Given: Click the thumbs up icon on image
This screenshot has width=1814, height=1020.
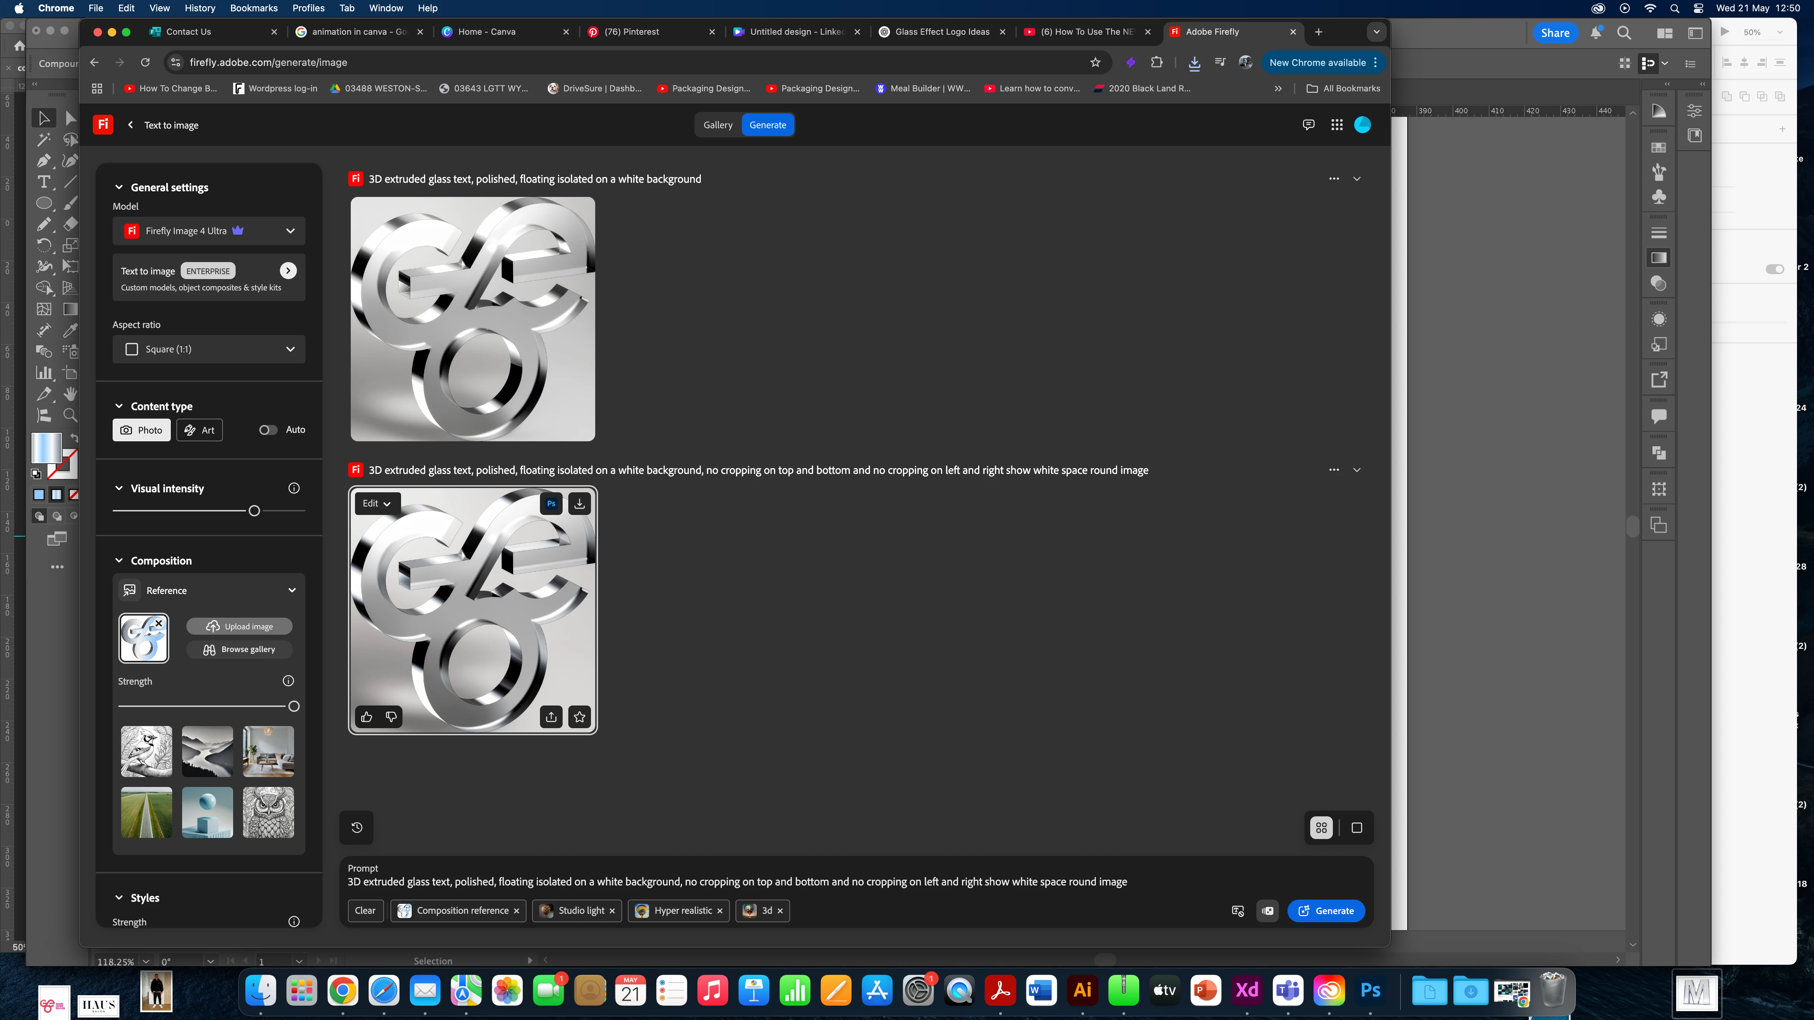Looking at the screenshot, I should coord(366,716).
